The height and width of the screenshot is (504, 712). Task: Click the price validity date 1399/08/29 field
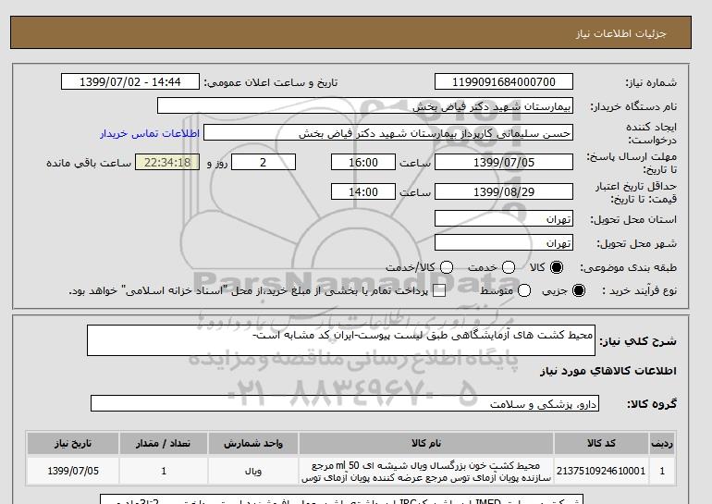(504, 191)
